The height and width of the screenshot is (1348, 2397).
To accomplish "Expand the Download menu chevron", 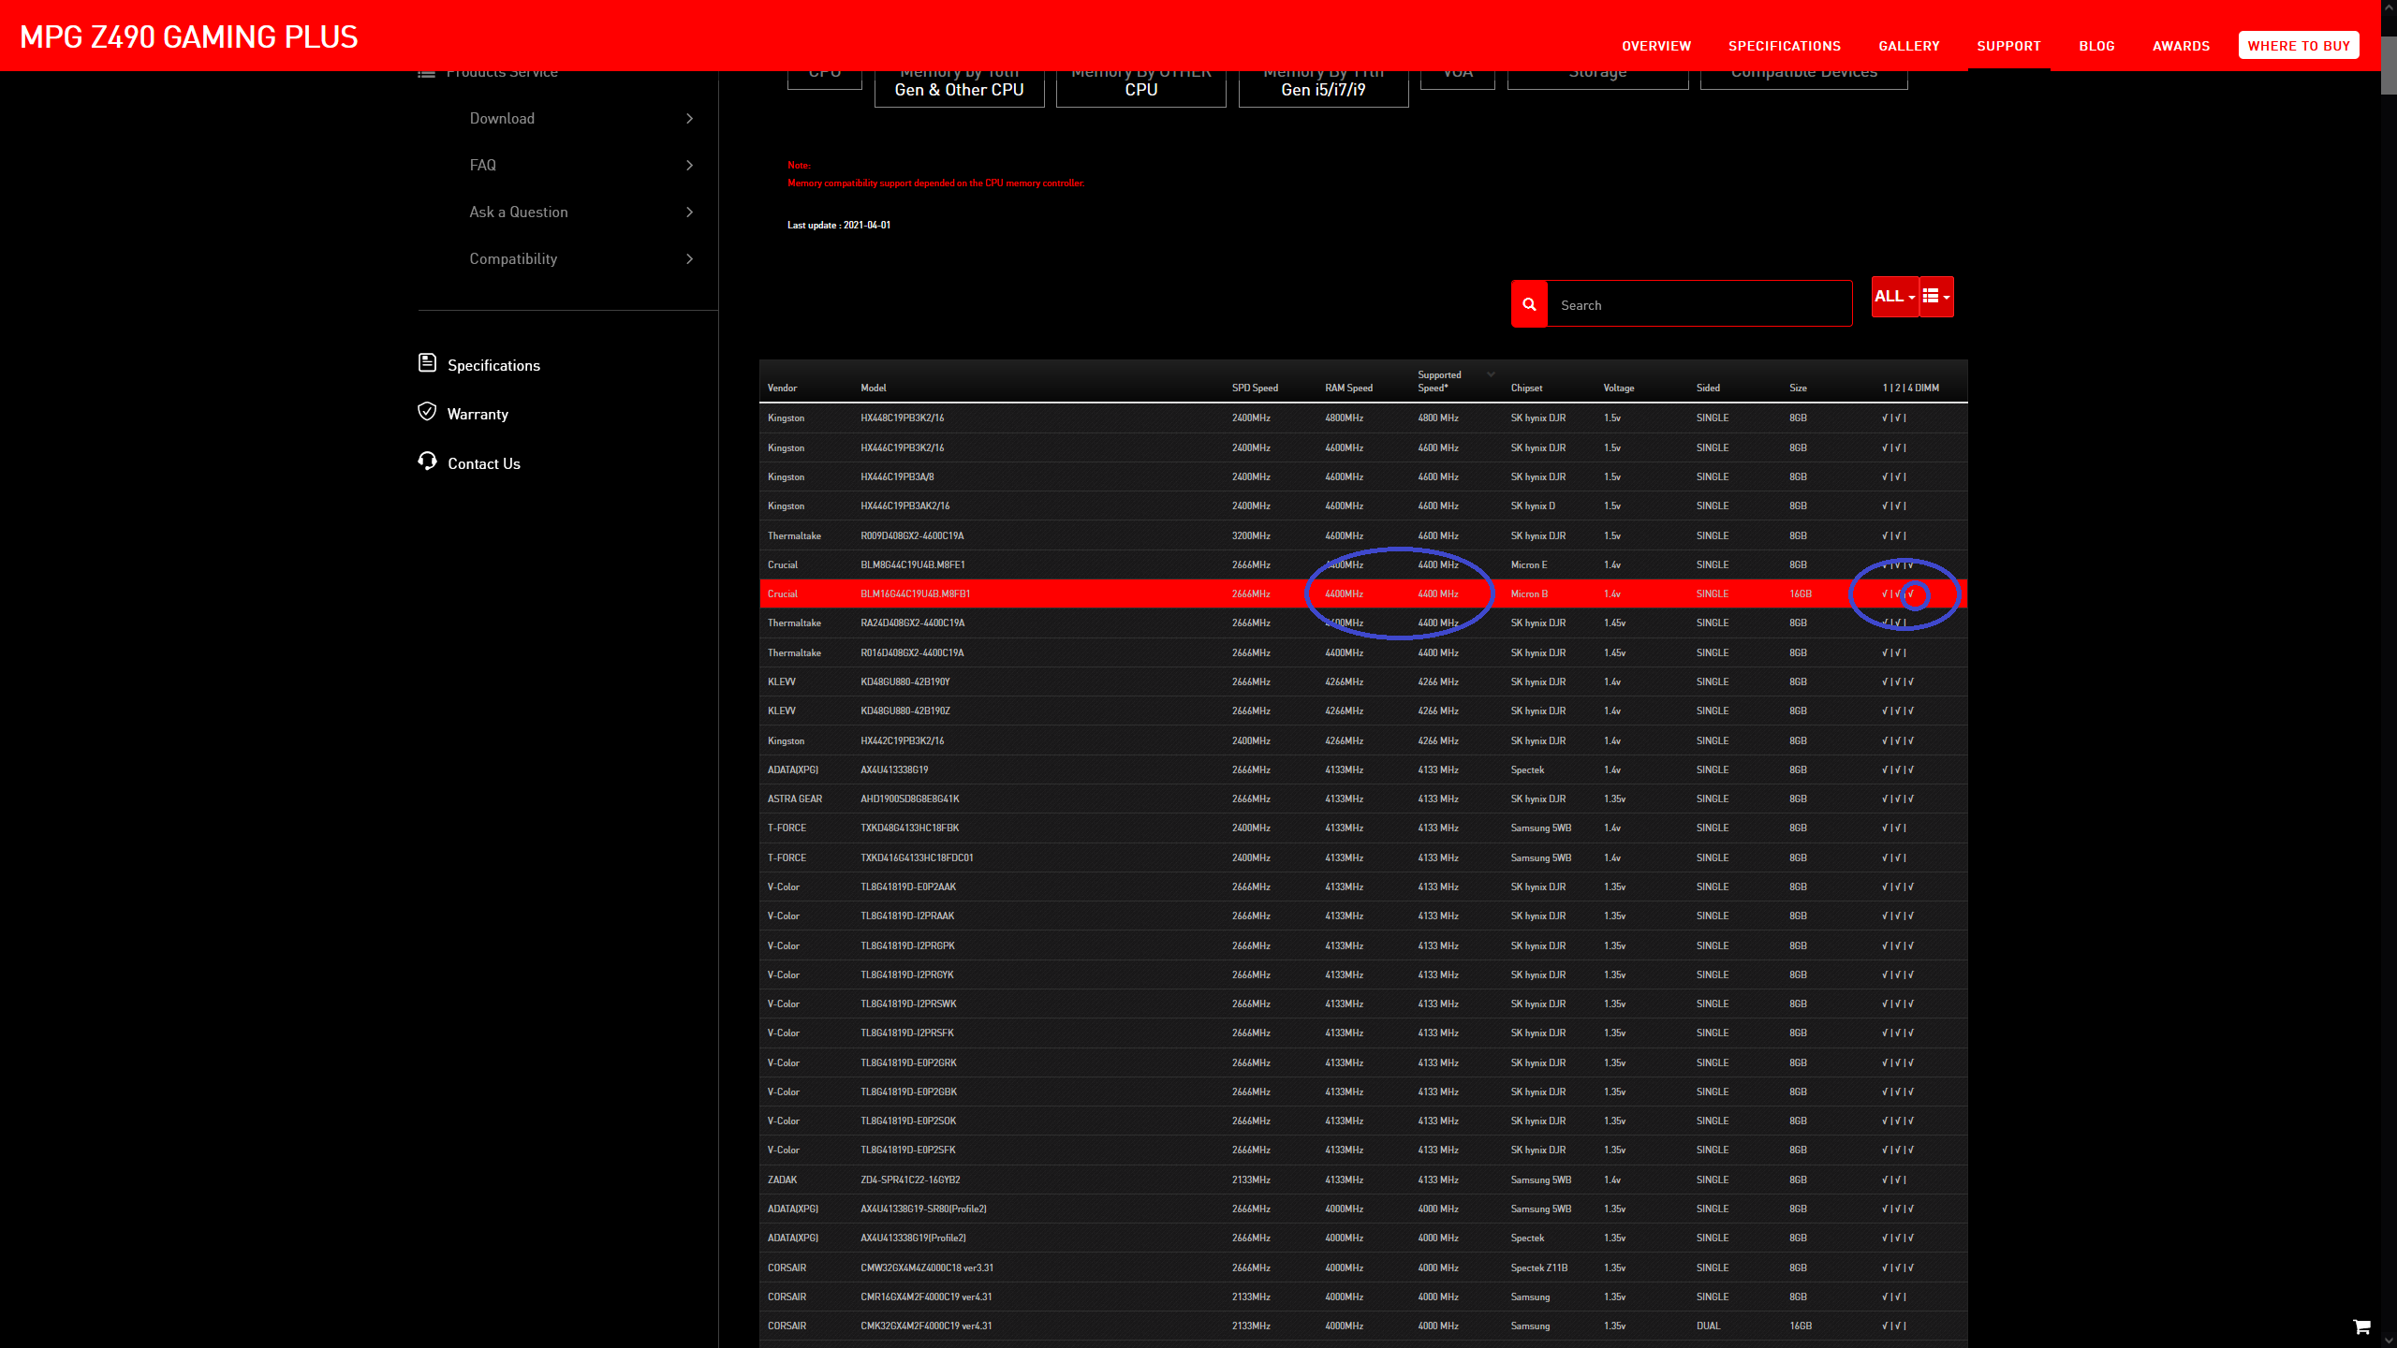I will click(x=690, y=119).
